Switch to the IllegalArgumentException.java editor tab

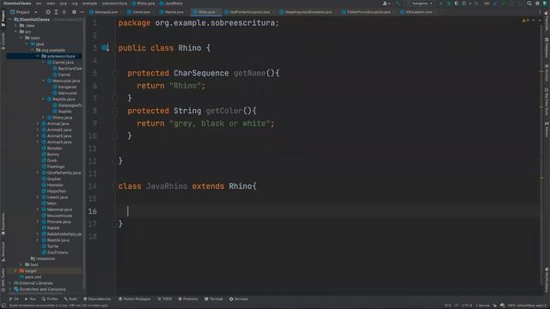point(306,12)
